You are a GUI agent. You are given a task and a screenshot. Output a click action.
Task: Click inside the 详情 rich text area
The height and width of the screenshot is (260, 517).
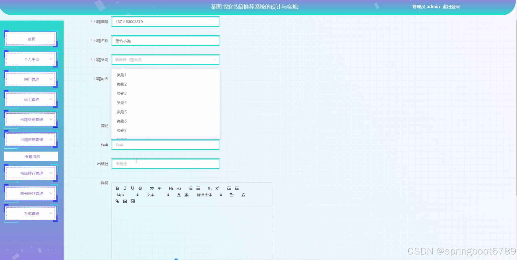(193, 233)
